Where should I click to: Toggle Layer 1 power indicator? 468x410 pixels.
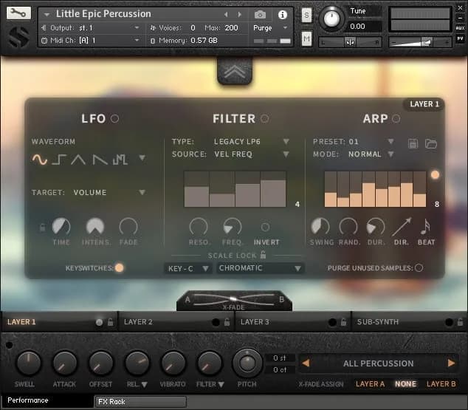point(99,322)
